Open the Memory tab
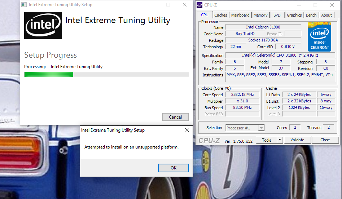The height and width of the screenshot is (199, 342). (x=260, y=15)
